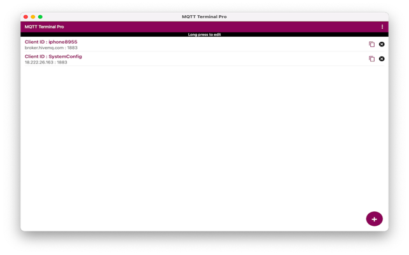Select the broker.hivemq.com : 1883 address text
The height and width of the screenshot is (255, 409).
(51, 48)
